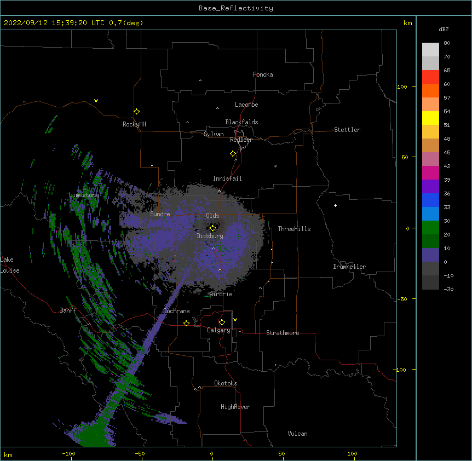Click the Strathmore label

coord(283,333)
